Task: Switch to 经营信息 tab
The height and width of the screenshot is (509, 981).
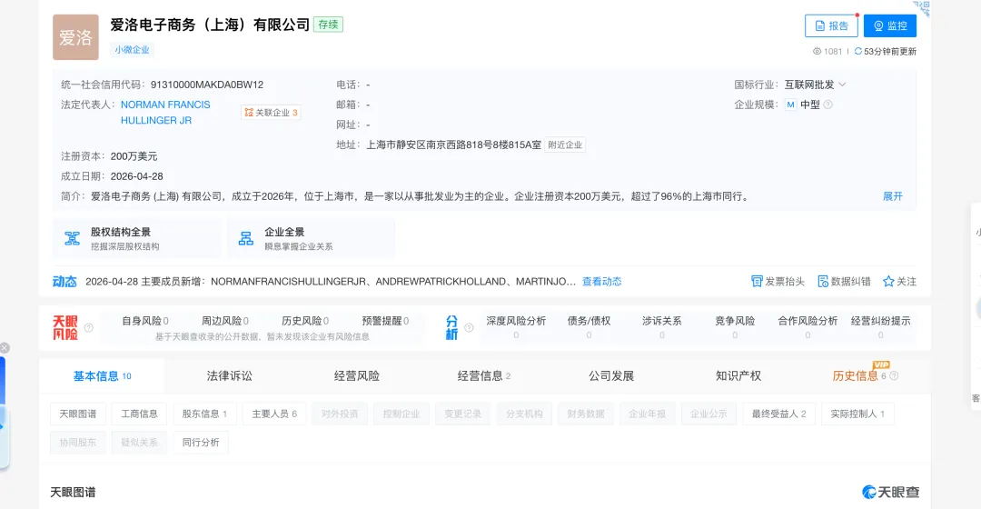Action: [483, 376]
